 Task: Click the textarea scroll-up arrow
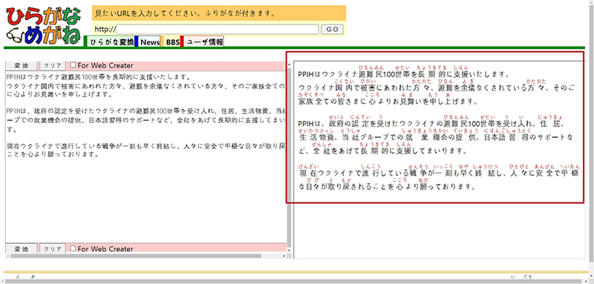coord(290,64)
